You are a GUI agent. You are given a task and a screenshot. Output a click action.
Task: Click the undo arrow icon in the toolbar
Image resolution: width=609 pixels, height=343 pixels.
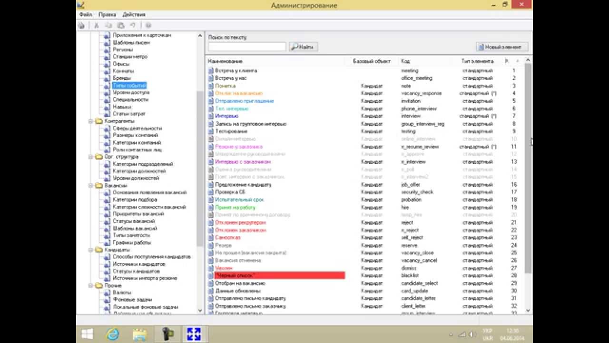click(133, 25)
